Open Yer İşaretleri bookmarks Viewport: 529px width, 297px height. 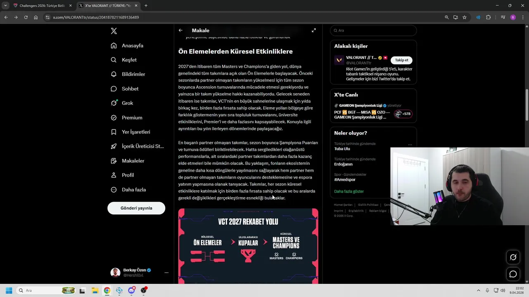131,132
